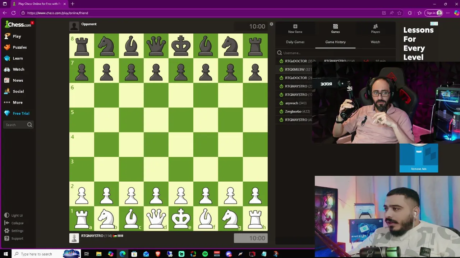Open tab actions menu at top left

(x=5, y=4)
